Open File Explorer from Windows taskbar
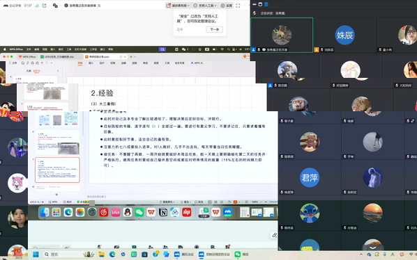417x260 pixels. 101,254
